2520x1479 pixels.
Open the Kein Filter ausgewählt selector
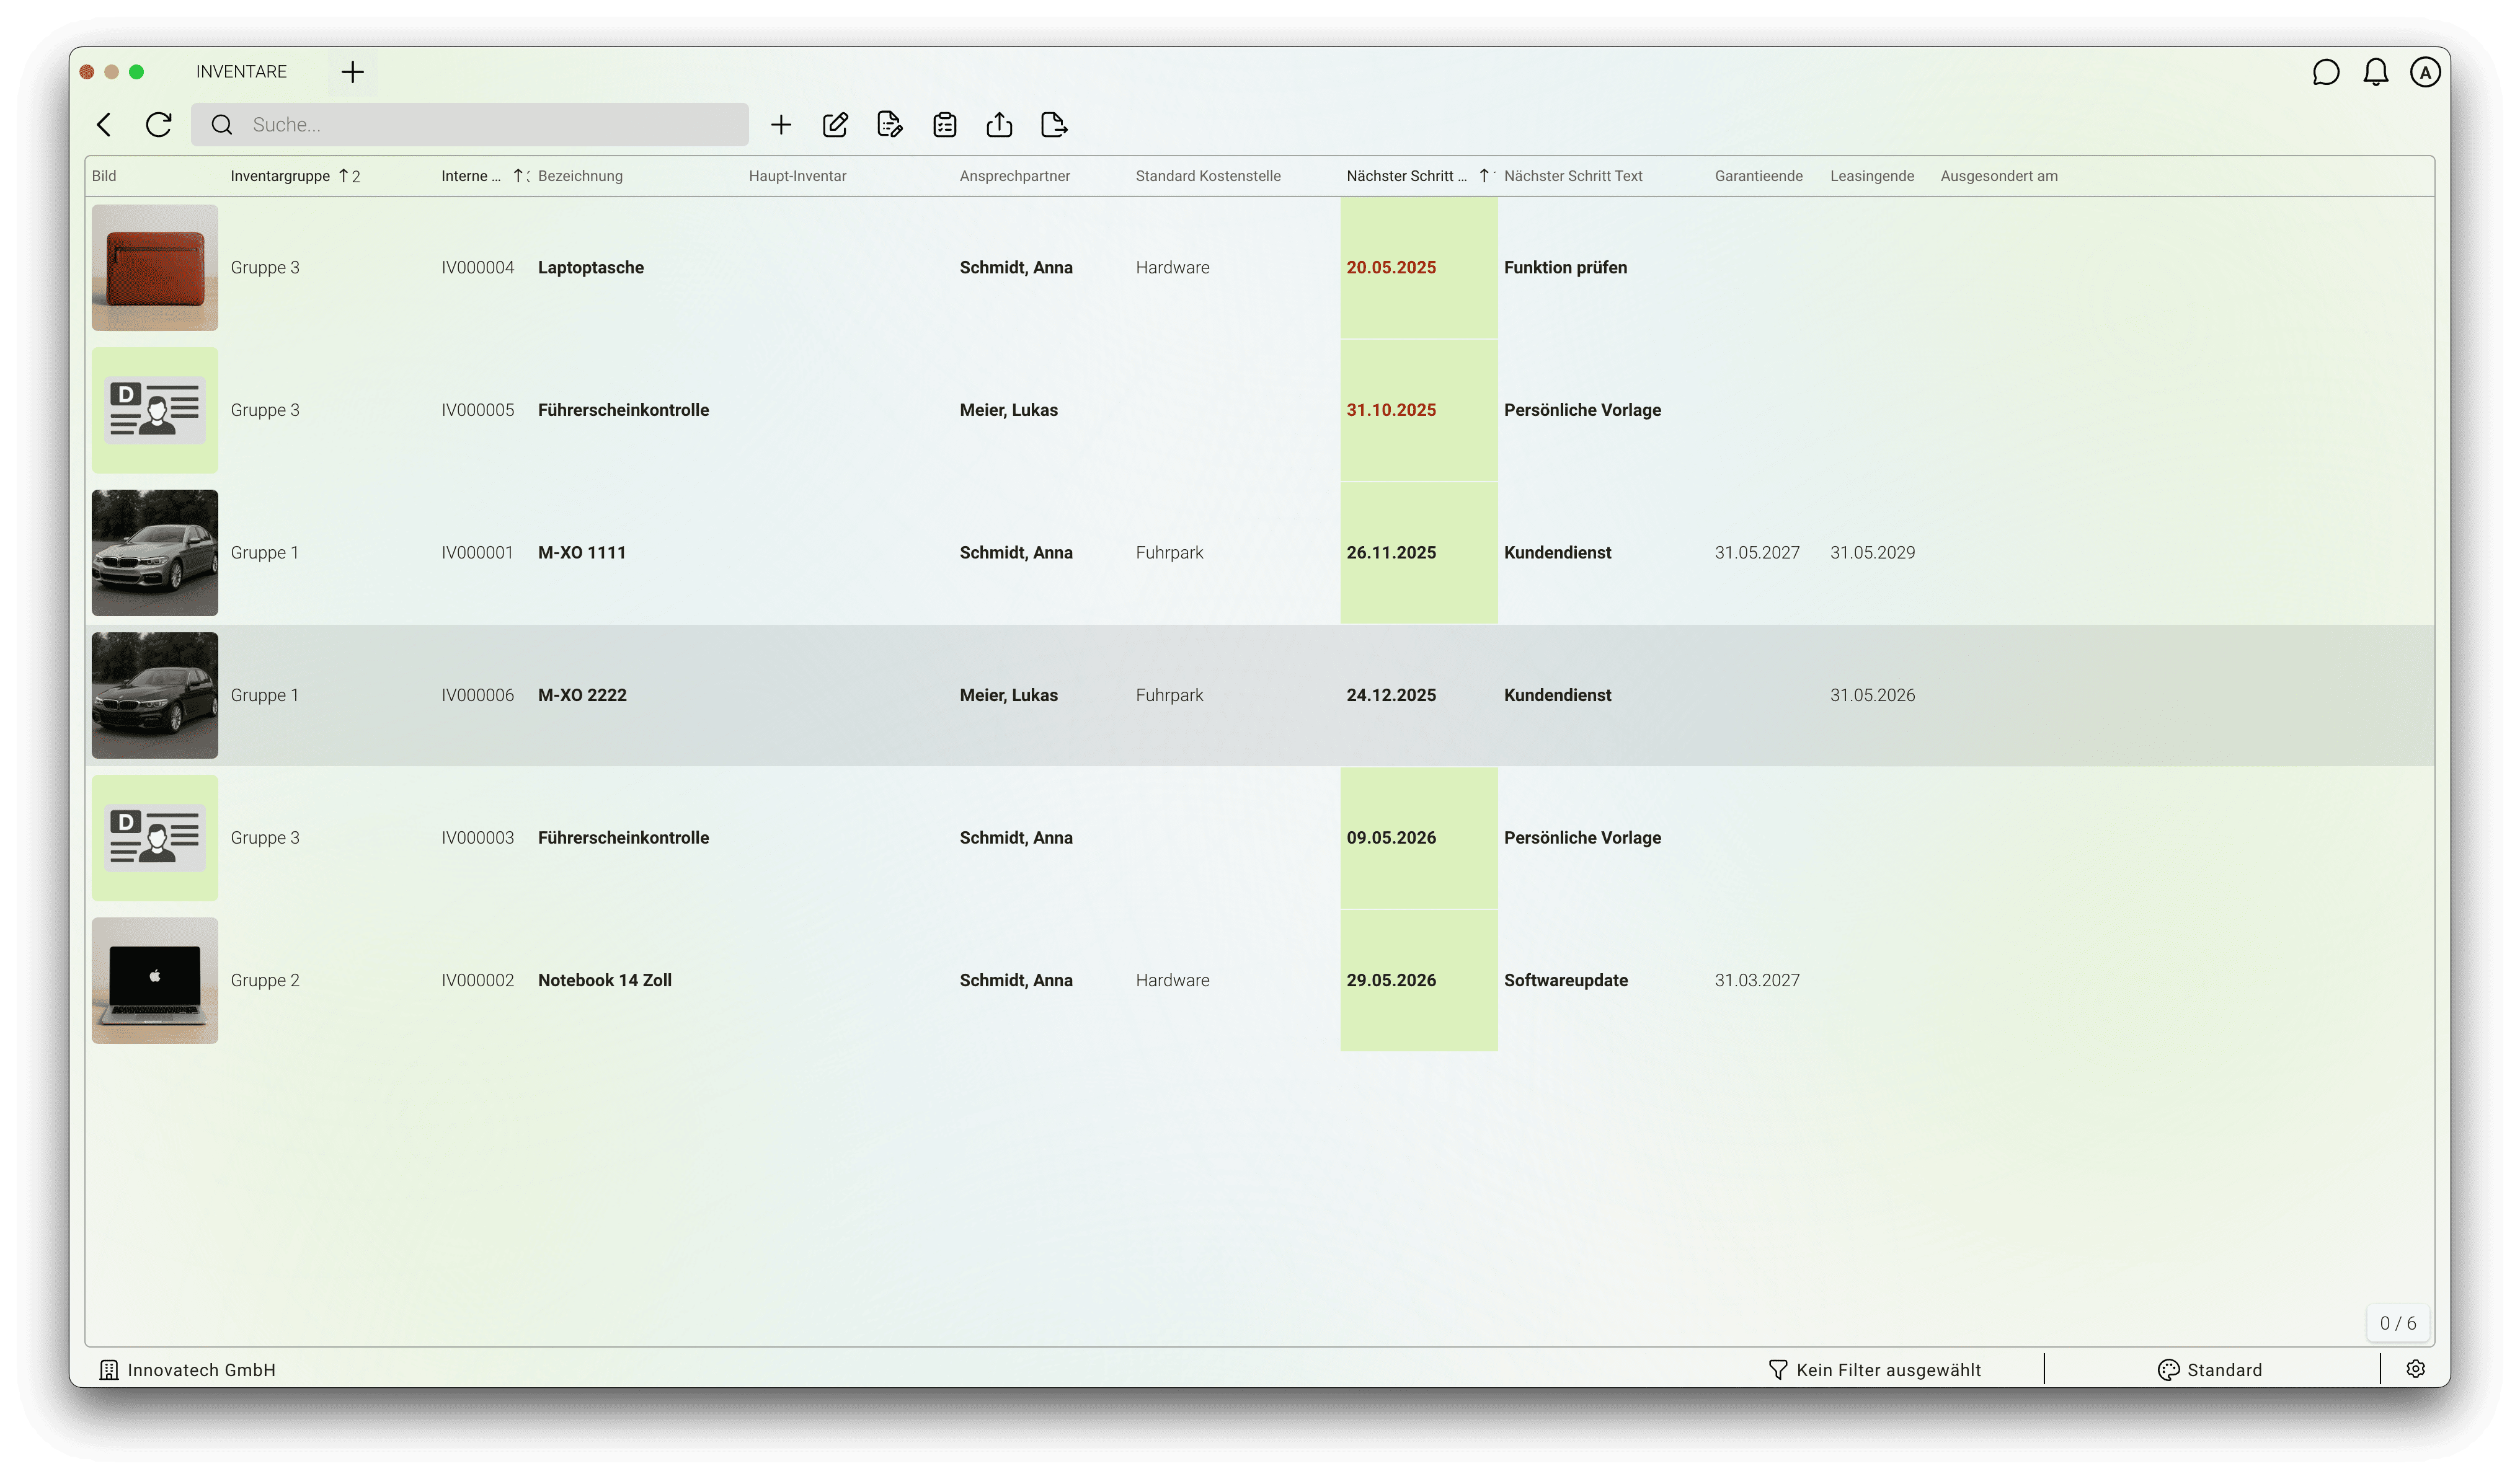[1874, 1370]
